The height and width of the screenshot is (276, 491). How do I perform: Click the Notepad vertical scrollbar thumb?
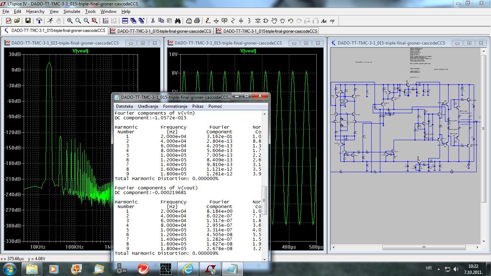265,201
